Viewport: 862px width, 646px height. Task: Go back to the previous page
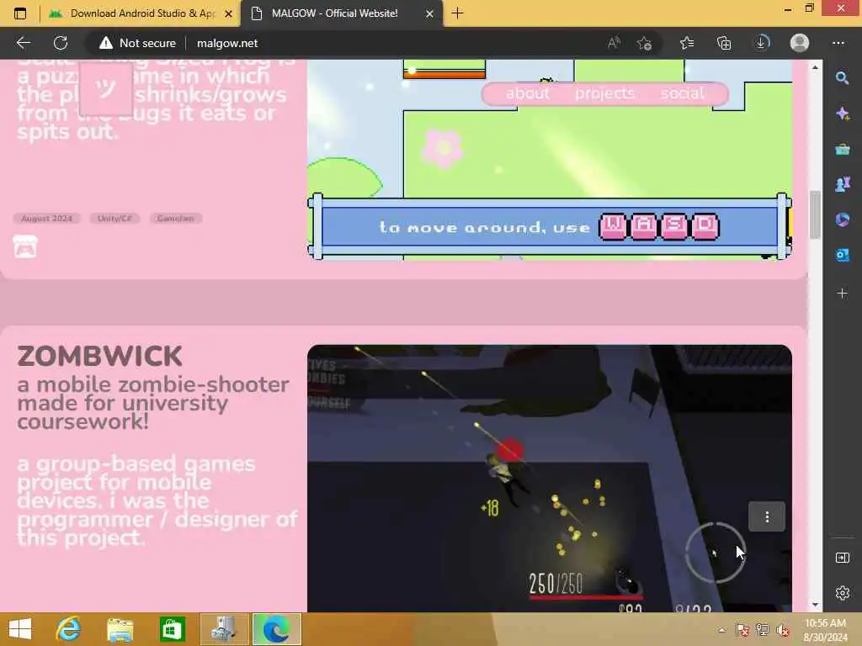pos(23,43)
